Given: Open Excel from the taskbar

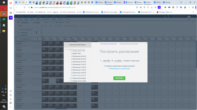Looking at the screenshot, I should [4, 19].
